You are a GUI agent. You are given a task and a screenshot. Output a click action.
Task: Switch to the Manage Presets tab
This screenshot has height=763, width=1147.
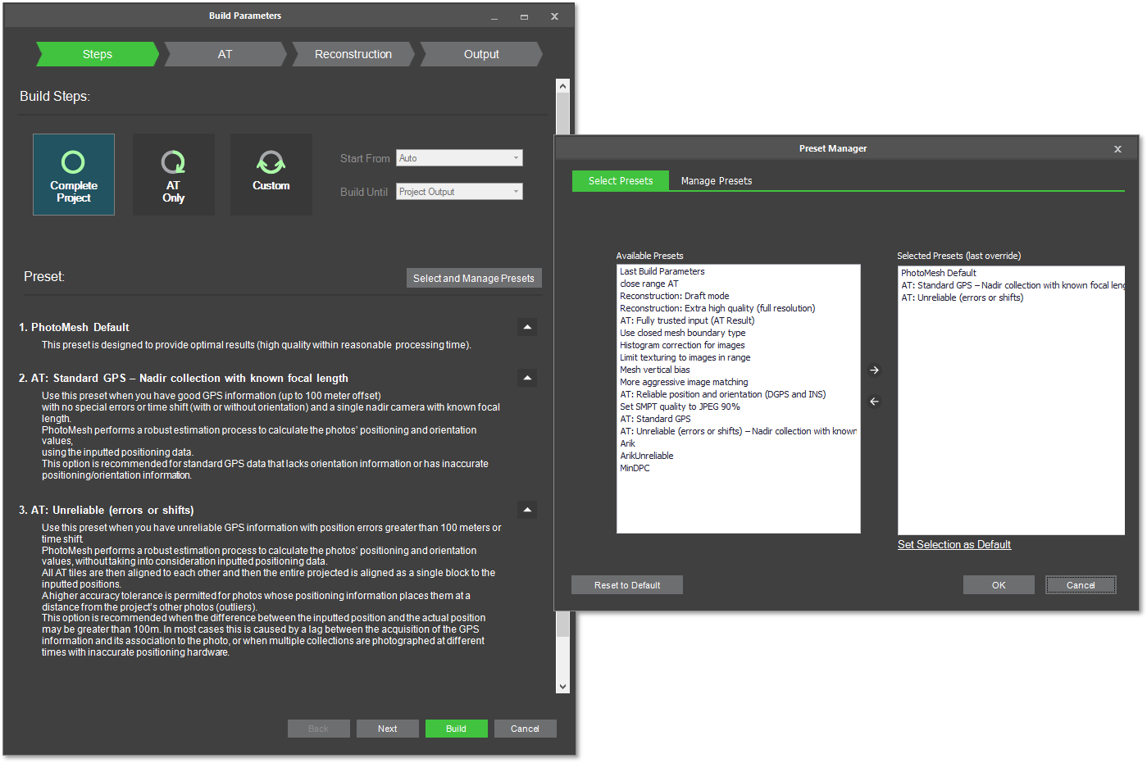click(717, 181)
